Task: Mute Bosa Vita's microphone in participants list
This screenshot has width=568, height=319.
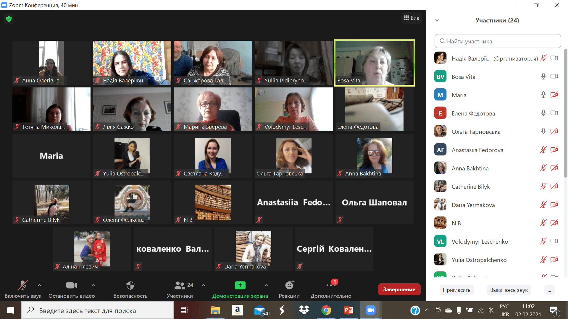Action: [543, 77]
